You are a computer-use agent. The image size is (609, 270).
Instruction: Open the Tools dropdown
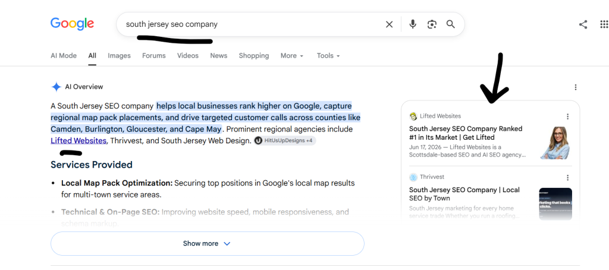pyautogui.click(x=328, y=55)
